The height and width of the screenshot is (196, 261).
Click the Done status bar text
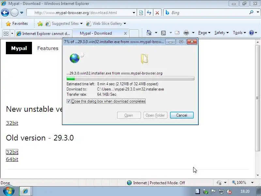click(x=5, y=183)
